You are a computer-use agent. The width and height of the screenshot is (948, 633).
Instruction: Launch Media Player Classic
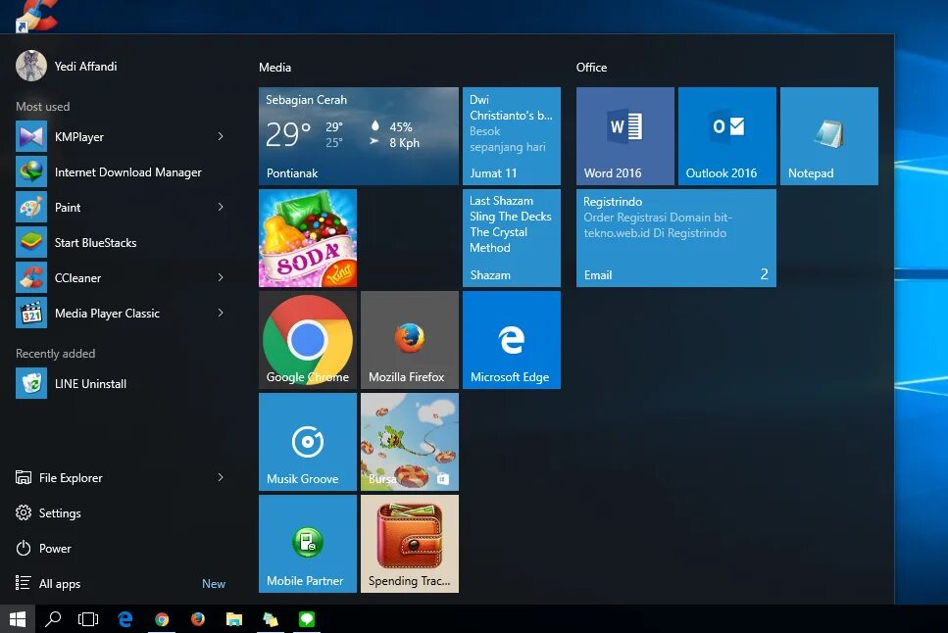121,314
